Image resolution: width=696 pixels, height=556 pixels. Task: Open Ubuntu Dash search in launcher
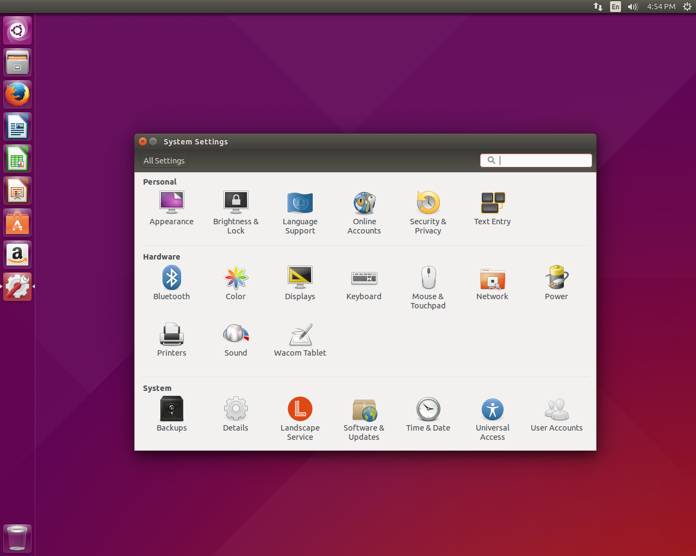pyautogui.click(x=17, y=30)
